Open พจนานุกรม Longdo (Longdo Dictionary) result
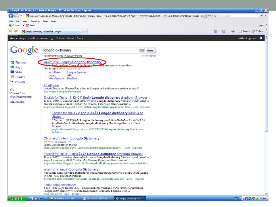Viewport: 276px width, 207px height. tap(73, 62)
